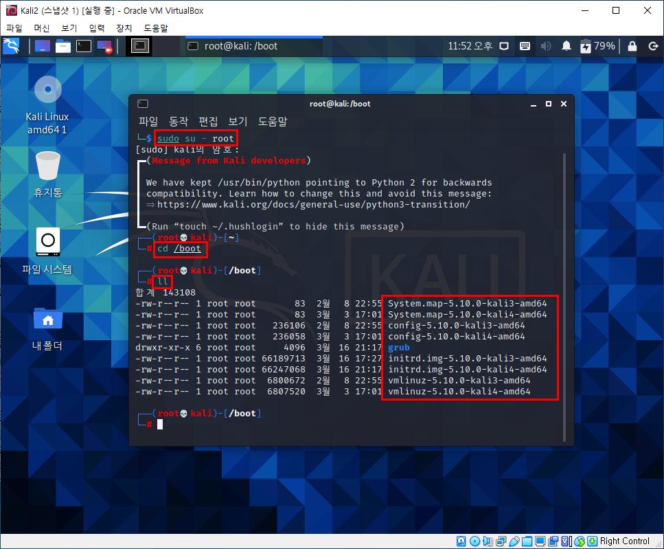
Task: Open the screen recorder panel launcher
Action: [x=104, y=46]
